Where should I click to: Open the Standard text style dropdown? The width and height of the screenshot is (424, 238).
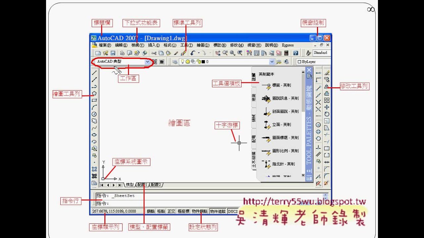click(x=322, y=53)
